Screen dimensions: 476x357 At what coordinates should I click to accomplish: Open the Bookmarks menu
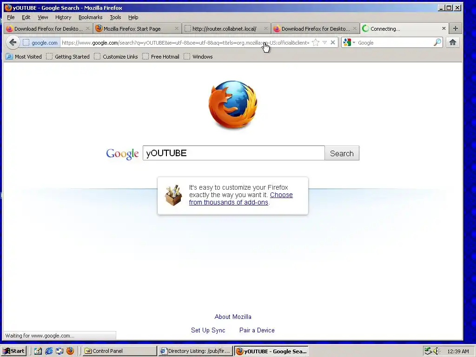[91, 17]
